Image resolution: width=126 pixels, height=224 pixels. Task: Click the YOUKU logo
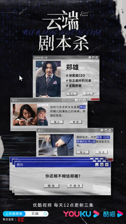click(x=81, y=214)
